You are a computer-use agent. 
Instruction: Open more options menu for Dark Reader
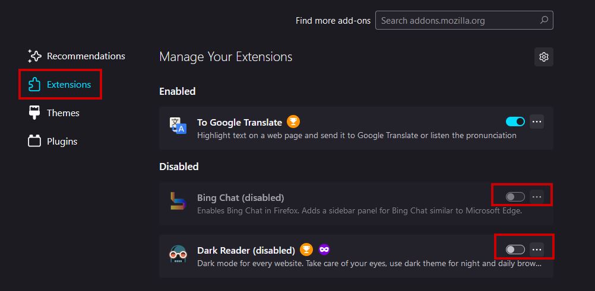point(537,250)
